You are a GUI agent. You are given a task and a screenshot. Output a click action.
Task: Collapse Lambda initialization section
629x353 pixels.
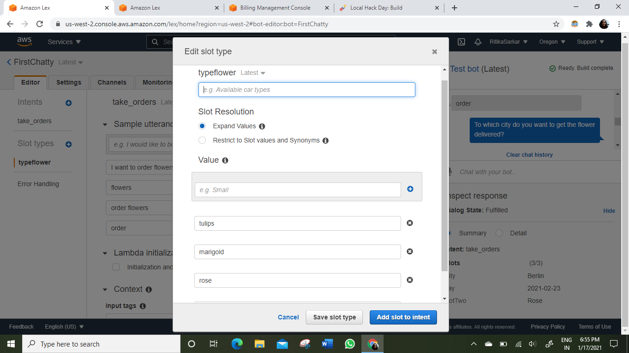pyautogui.click(x=105, y=253)
